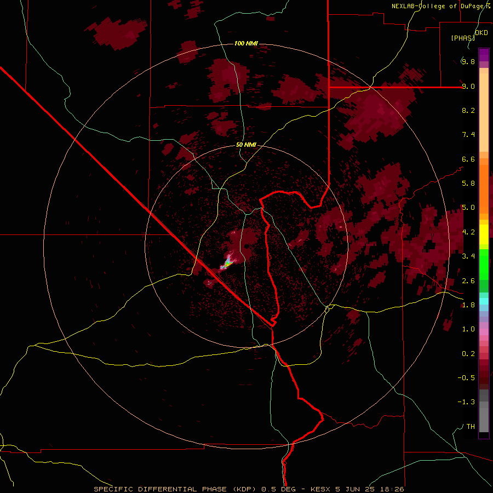Click the DKD label in the top corner
The image size is (493, 493).
point(481,33)
